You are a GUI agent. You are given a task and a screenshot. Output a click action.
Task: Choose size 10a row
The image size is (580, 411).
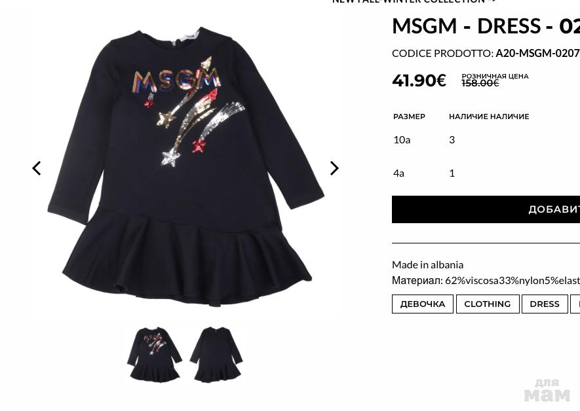[x=486, y=139]
